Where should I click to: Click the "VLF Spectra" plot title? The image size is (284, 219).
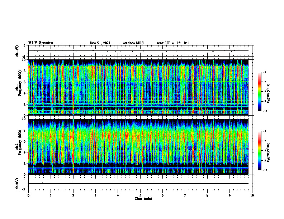[x=41, y=43]
